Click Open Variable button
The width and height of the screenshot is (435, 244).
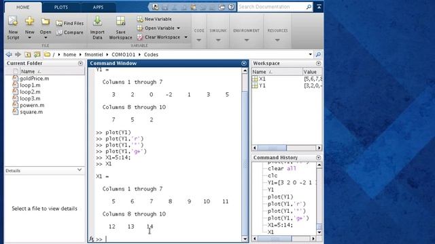pos(156,28)
